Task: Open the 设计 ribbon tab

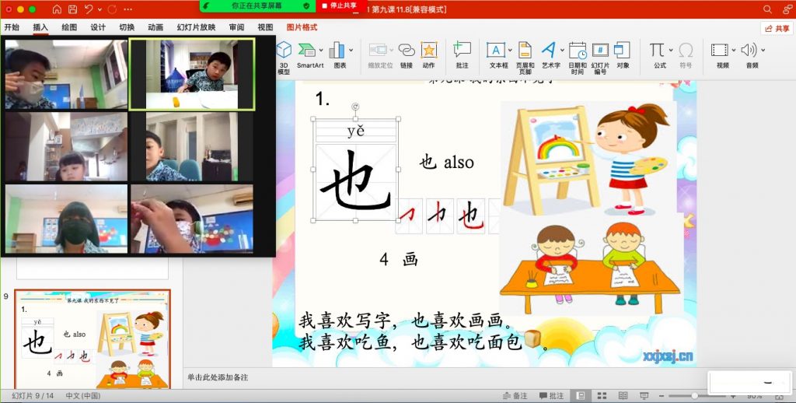Action: [98, 27]
